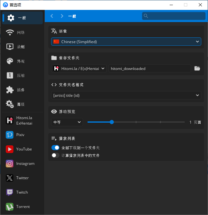Open the Twitch sidebar icon

click(x=10, y=192)
